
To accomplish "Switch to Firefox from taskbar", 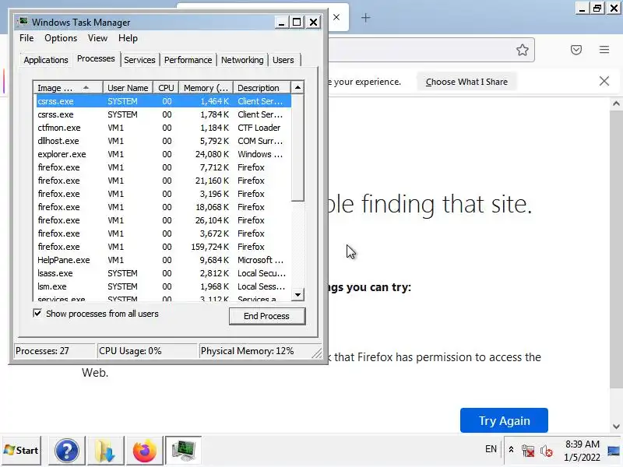I will (144, 451).
